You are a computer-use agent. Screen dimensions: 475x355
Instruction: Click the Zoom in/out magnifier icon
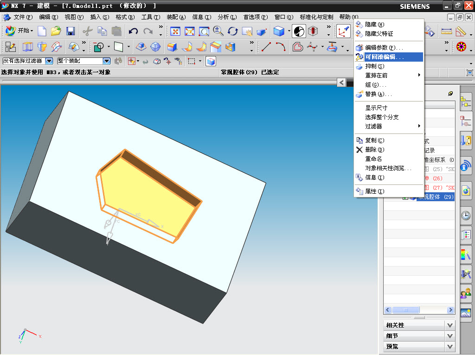pyautogui.click(x=218, y=31)
